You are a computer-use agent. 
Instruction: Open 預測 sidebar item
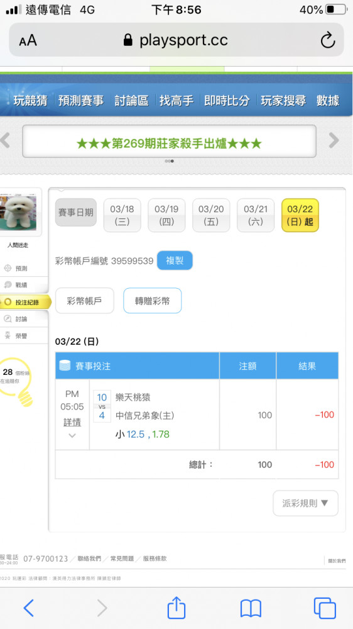pos(16,269)
